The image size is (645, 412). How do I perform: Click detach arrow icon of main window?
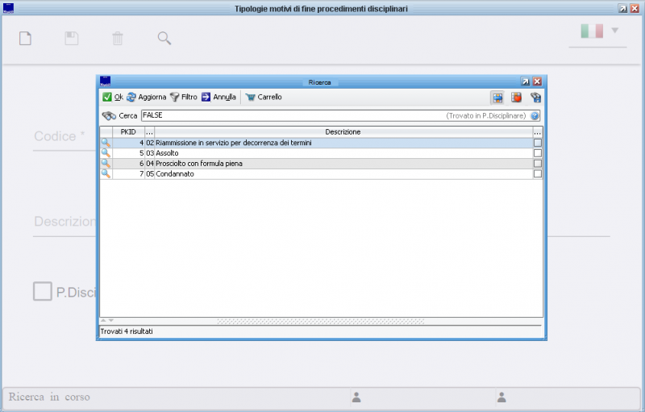pyautogui.click(x=622, y=8)
